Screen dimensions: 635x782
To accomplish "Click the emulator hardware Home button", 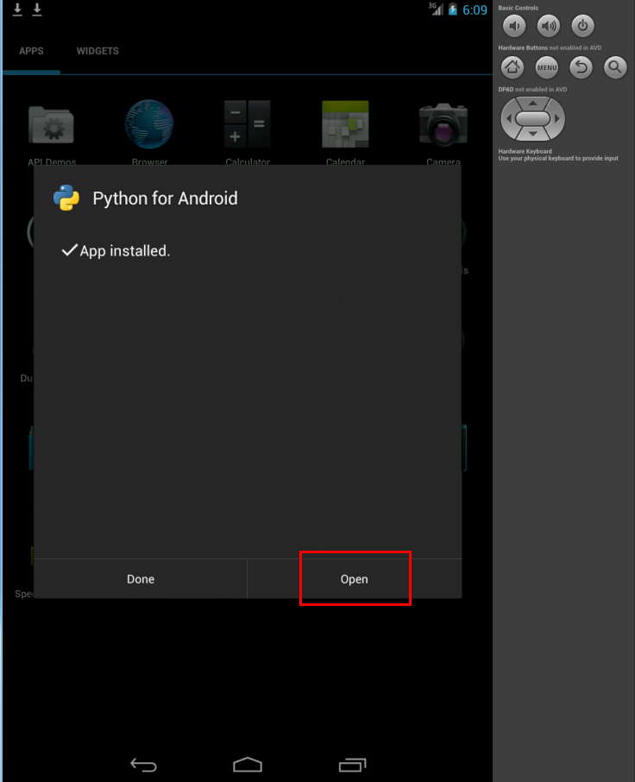I will pos(512,67).
